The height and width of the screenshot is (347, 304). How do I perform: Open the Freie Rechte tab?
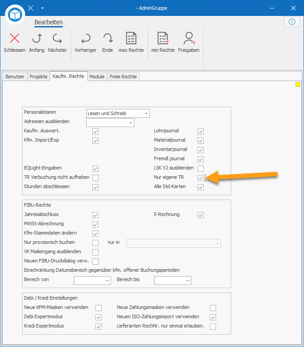(123, 77)
